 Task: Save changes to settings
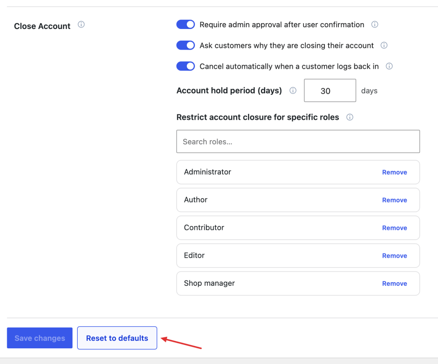point(40,338)
